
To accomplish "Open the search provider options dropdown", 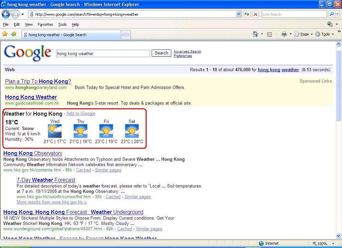I will pos(337,14).
